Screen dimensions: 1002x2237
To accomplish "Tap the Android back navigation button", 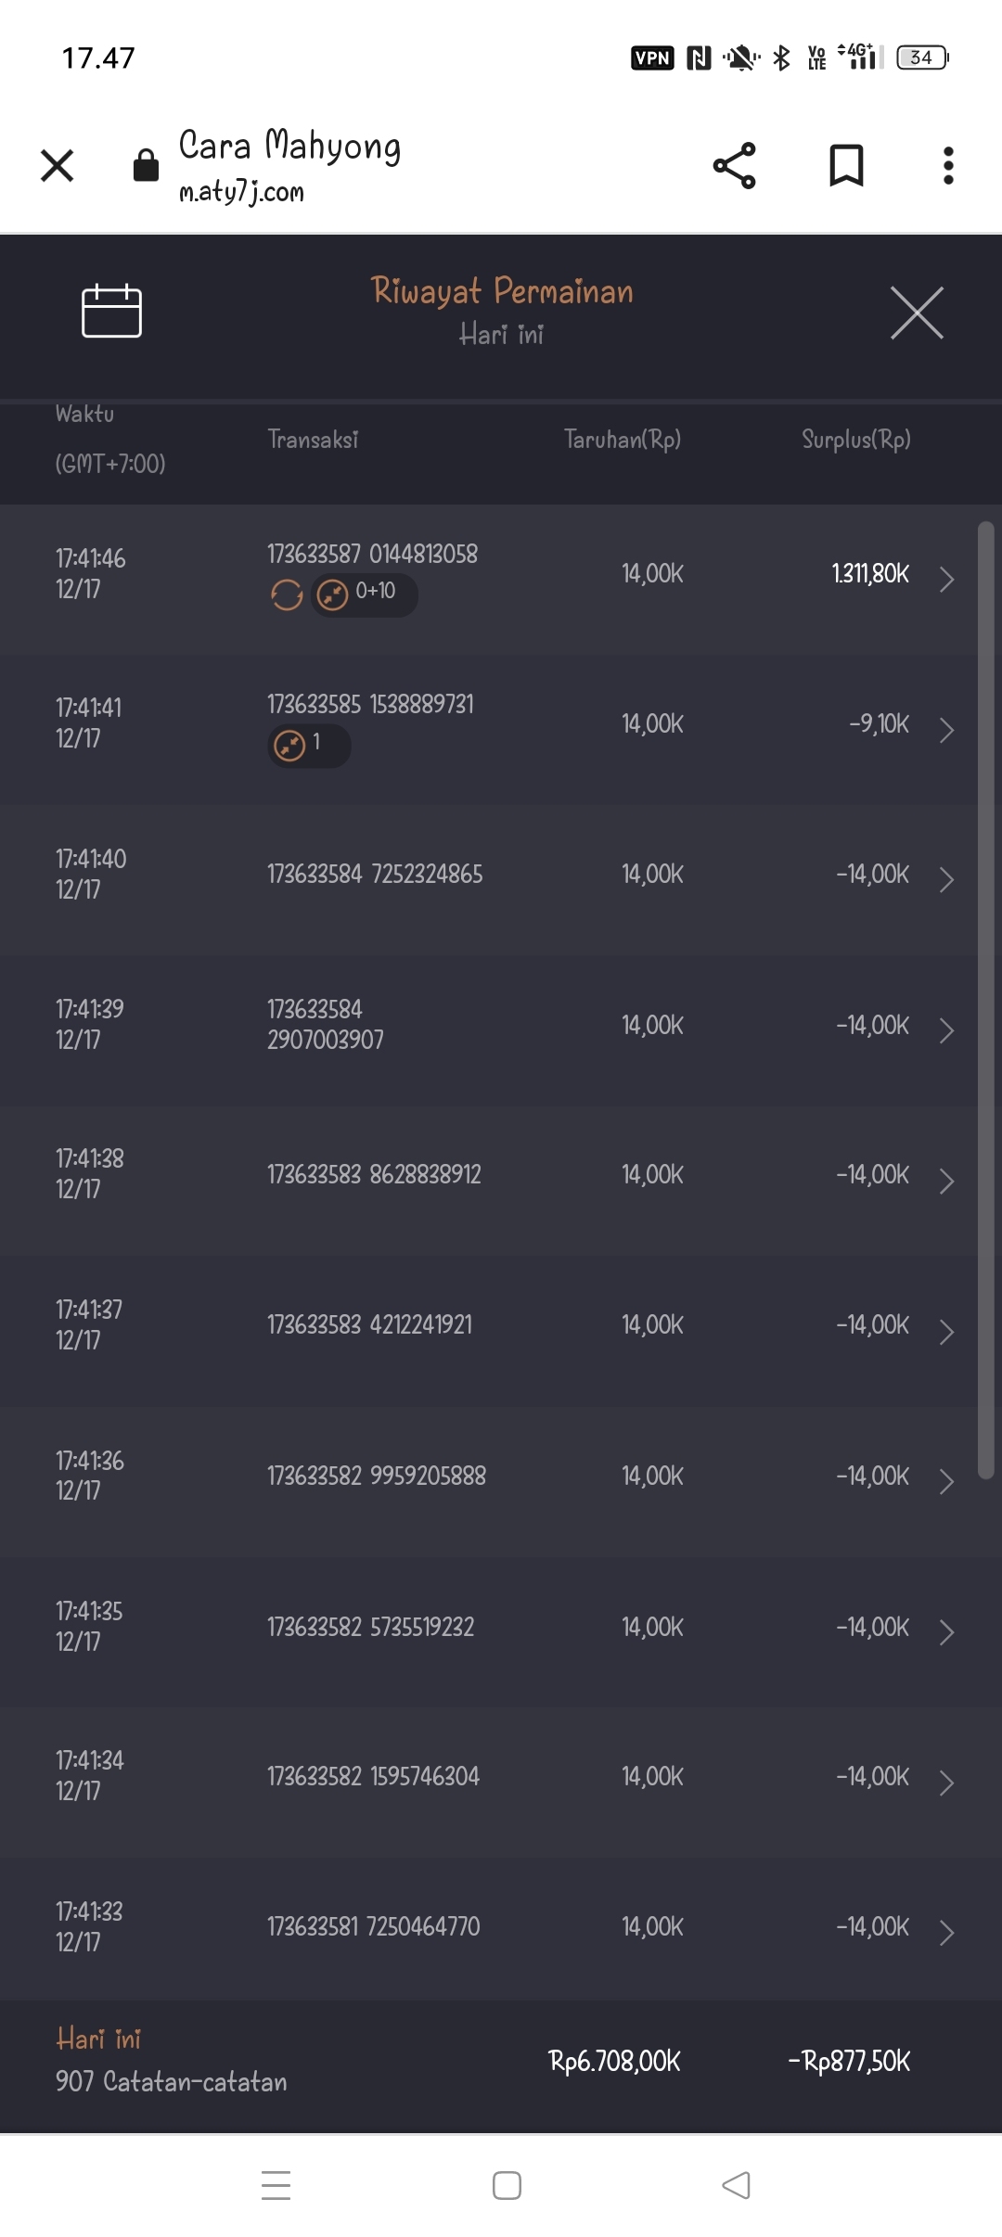I will (736, 2185).
